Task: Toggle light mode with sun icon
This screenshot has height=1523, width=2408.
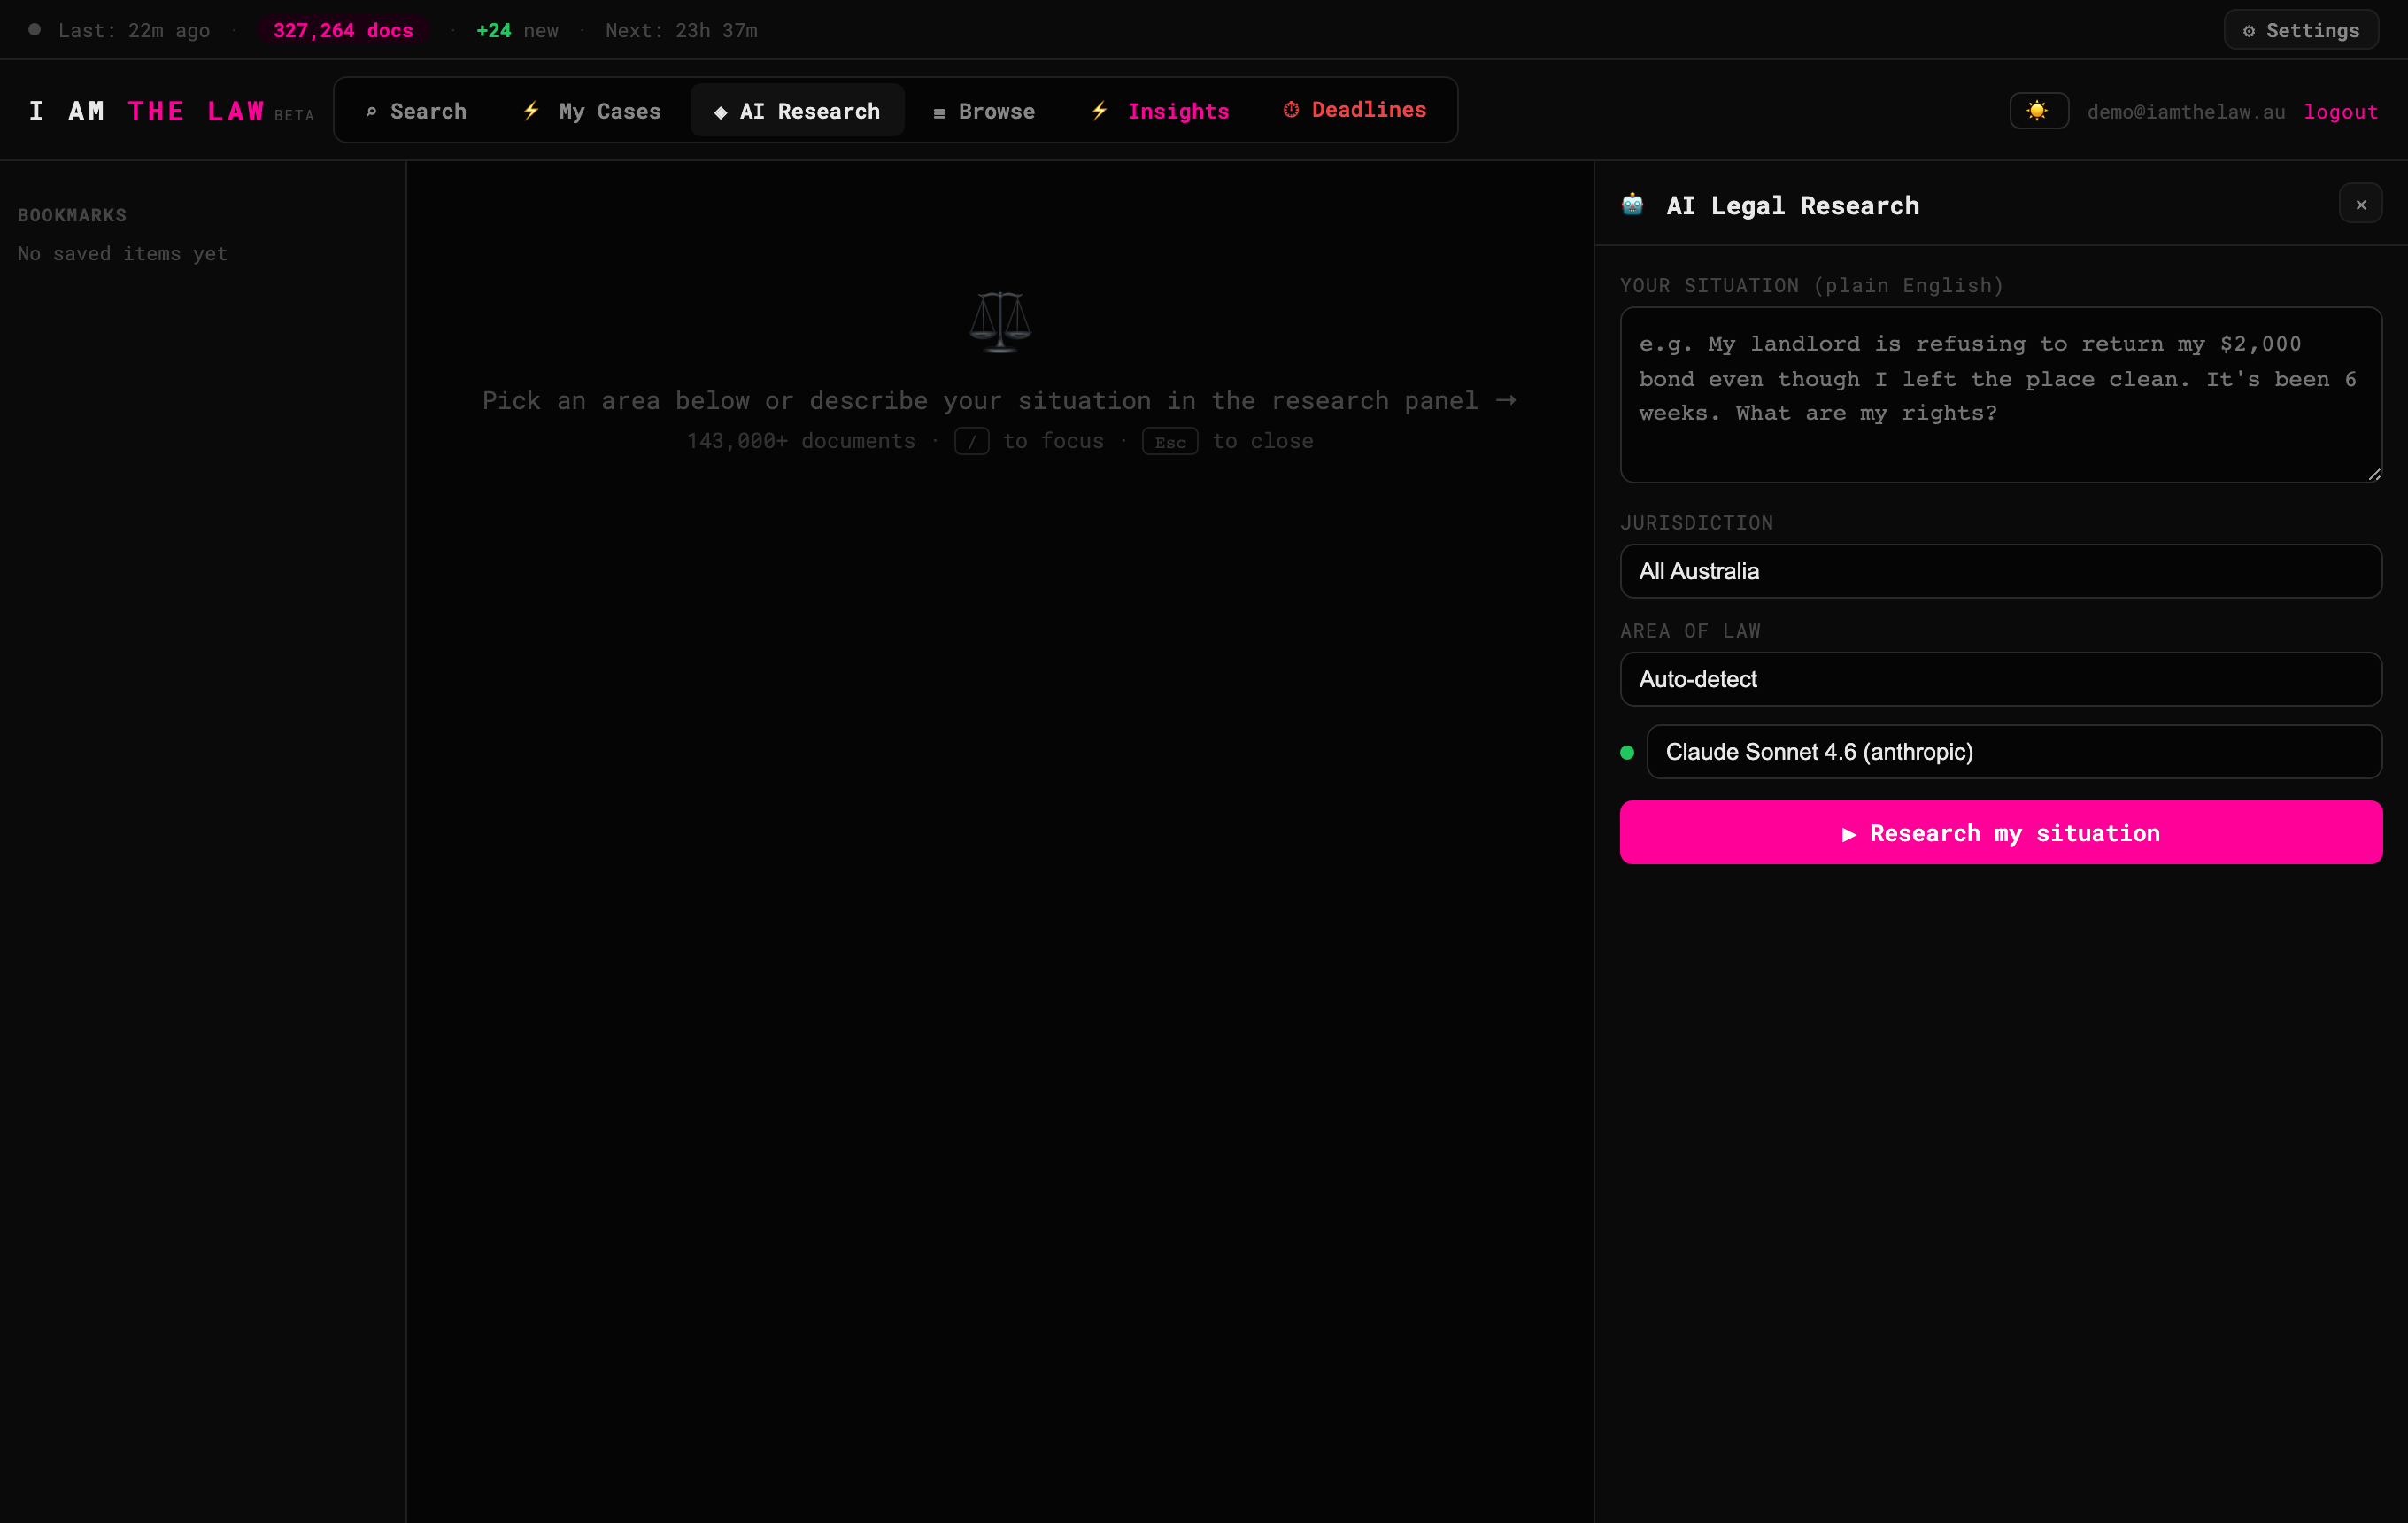Action: [x=2038, y=111]
